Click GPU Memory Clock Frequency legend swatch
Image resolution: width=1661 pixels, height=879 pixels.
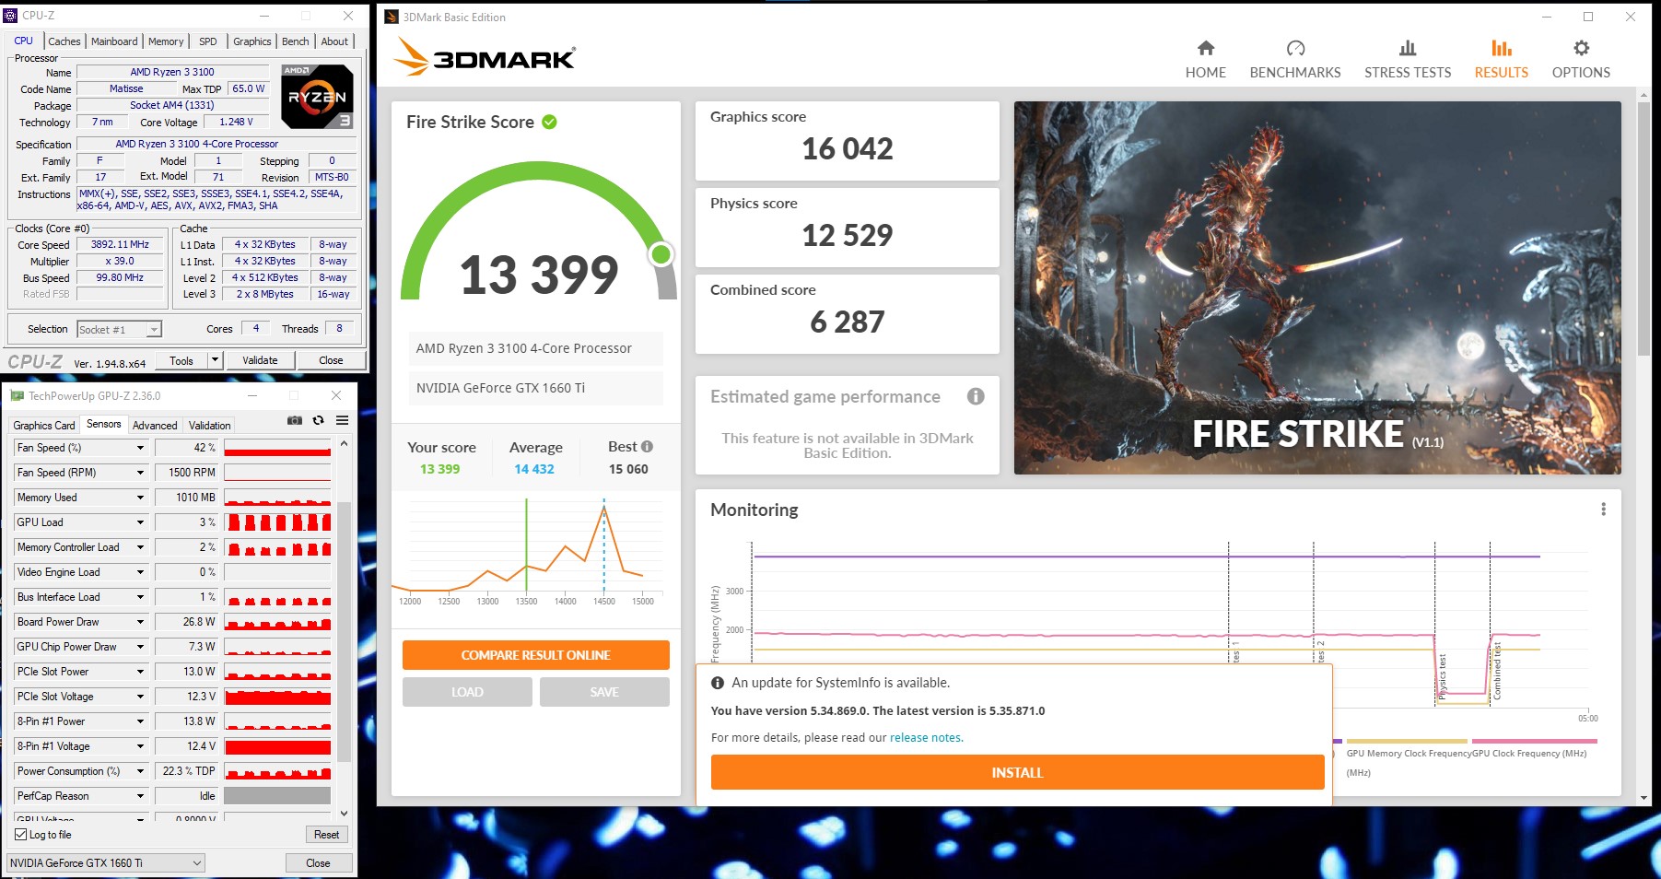[1407, 741]
